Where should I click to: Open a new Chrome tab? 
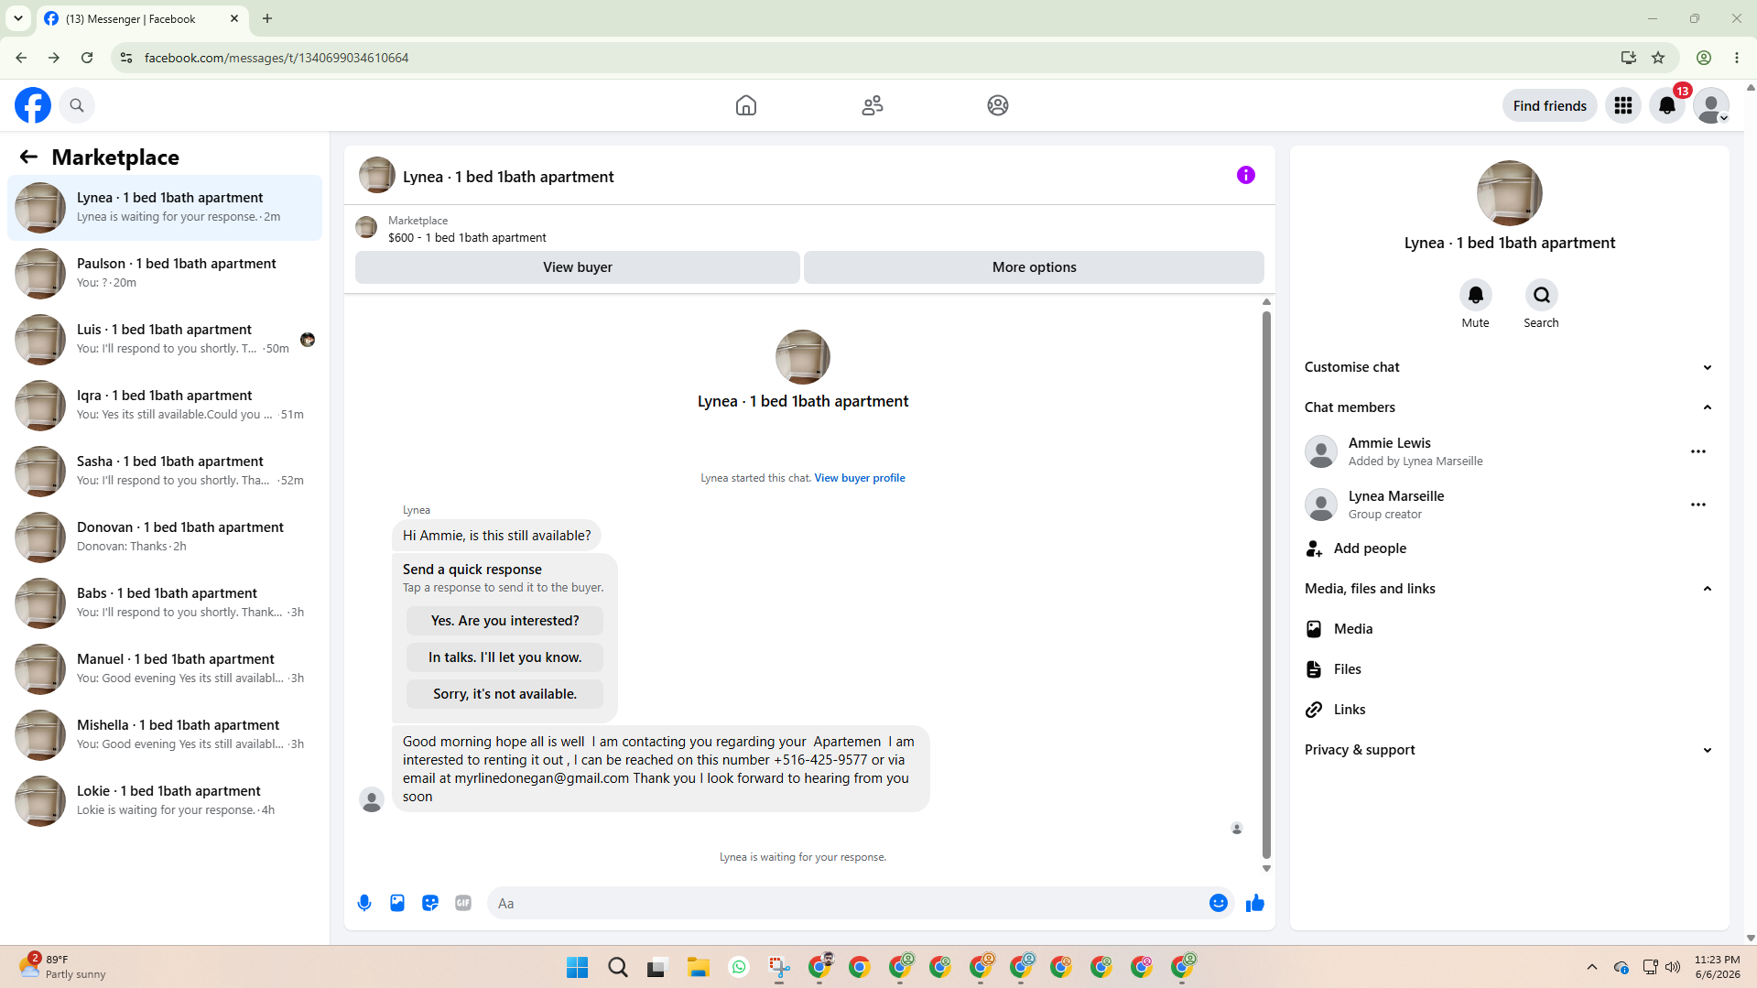click(267, 18)
